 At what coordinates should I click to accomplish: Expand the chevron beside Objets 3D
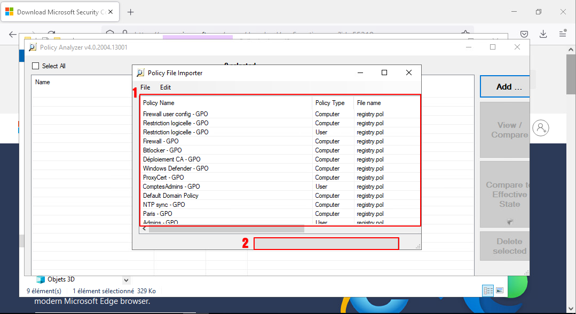pos(126,280)
